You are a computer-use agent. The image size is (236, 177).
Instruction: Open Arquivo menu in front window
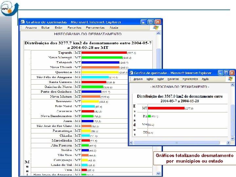point(138,79)
